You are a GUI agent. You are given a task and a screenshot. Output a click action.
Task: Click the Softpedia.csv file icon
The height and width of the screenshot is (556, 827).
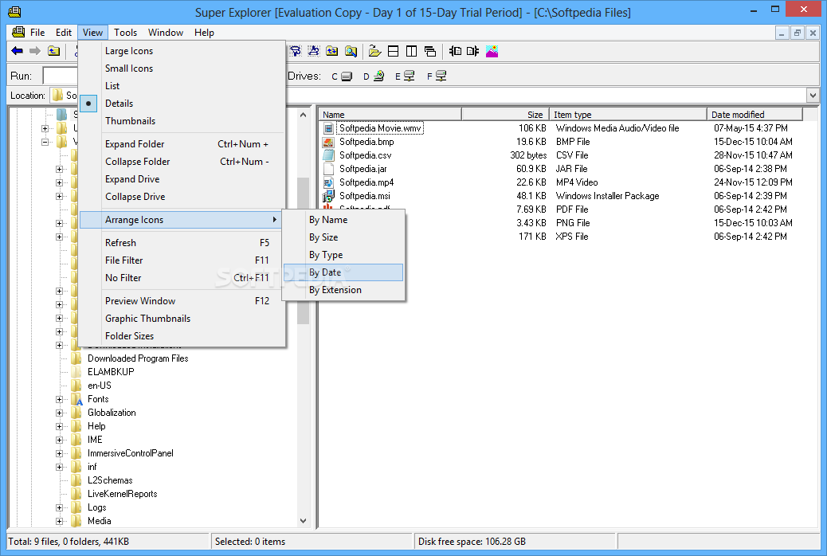tap(328, 155)
